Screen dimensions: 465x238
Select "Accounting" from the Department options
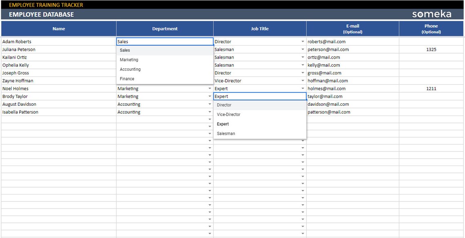click(x=130, y=69)
